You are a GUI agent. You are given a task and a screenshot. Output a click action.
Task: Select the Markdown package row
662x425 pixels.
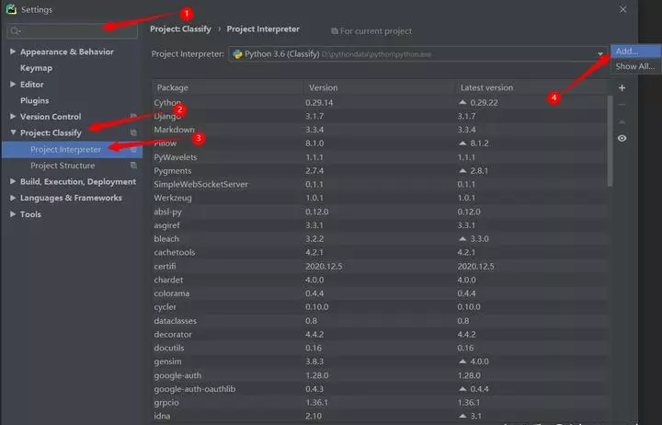point(380,130)
